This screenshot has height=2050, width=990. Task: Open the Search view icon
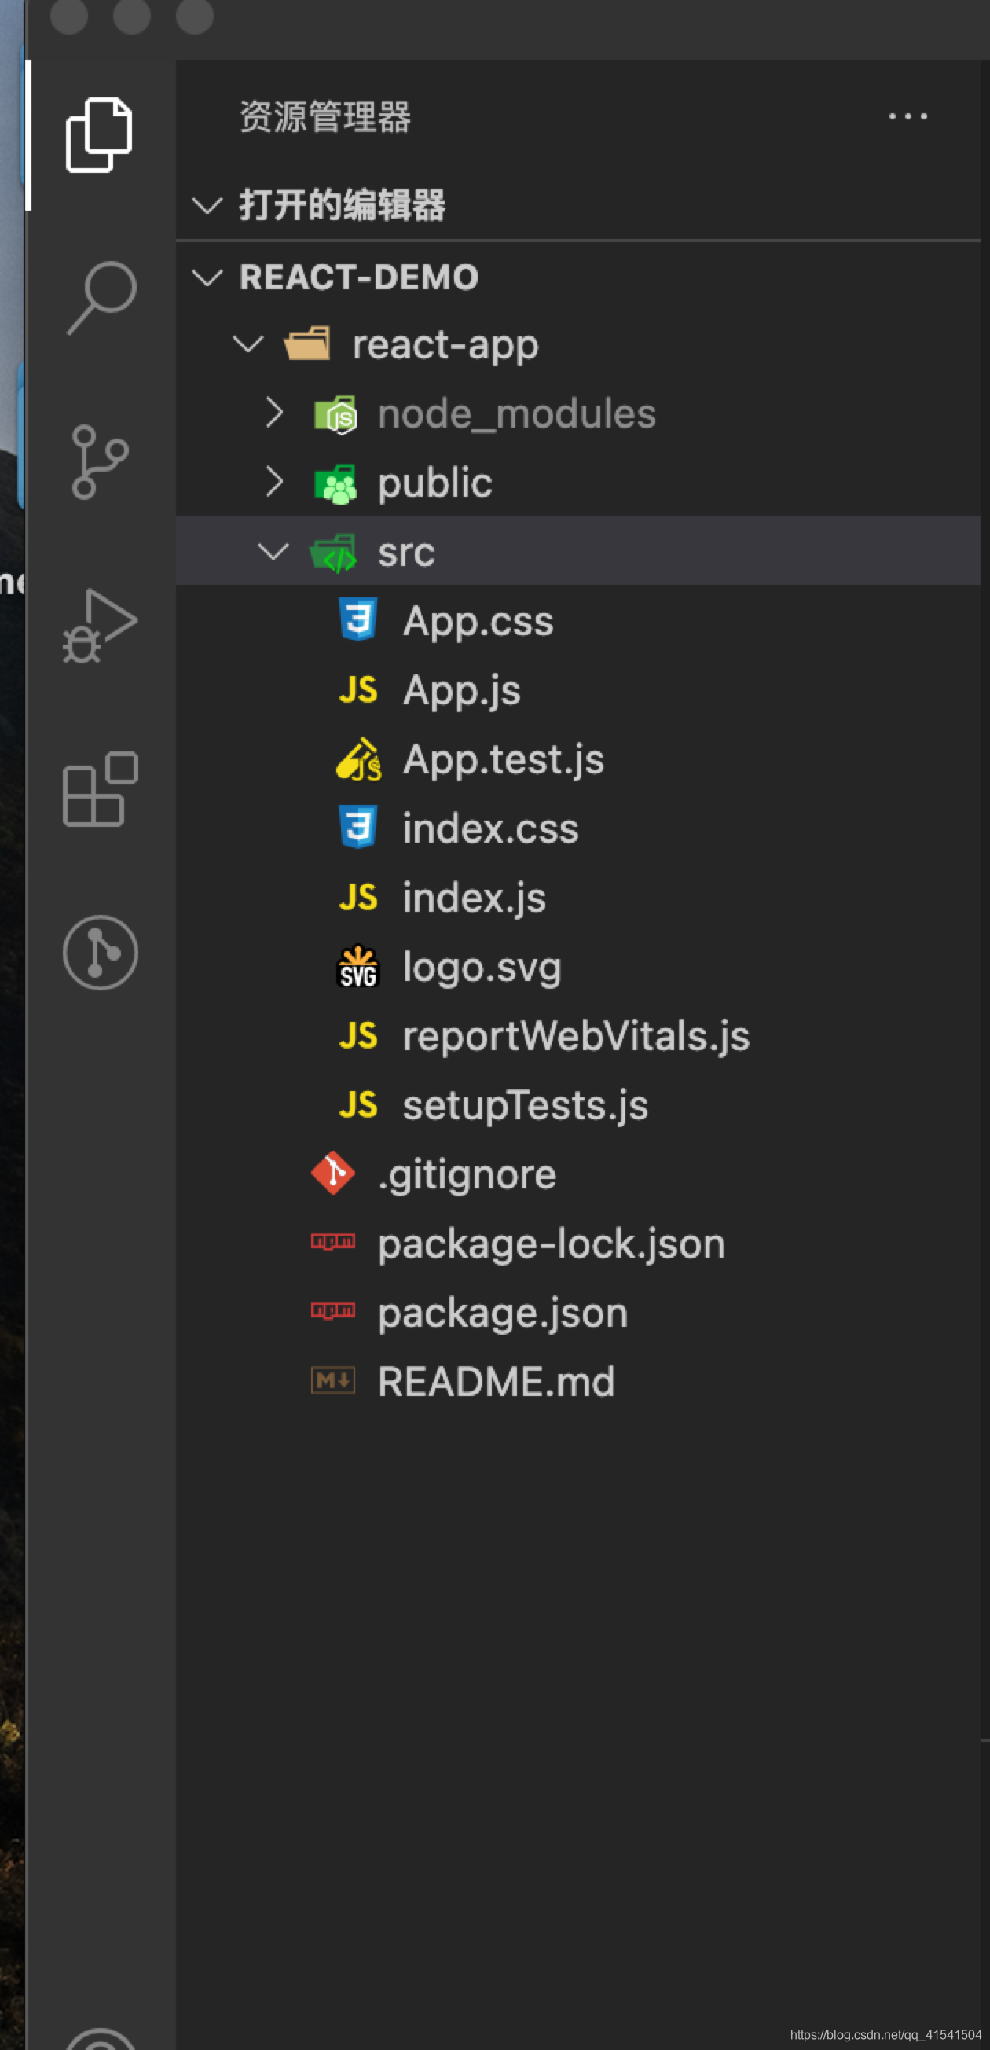tap(101, 298)
